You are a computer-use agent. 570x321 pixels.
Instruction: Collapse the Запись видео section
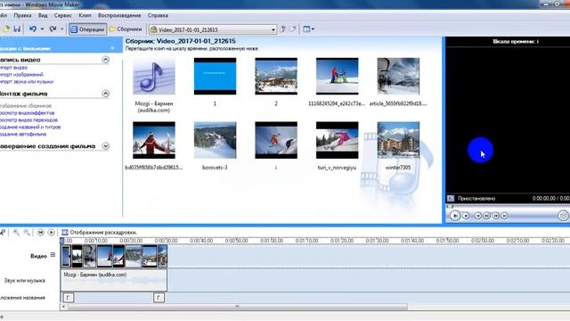pos(105,60)
